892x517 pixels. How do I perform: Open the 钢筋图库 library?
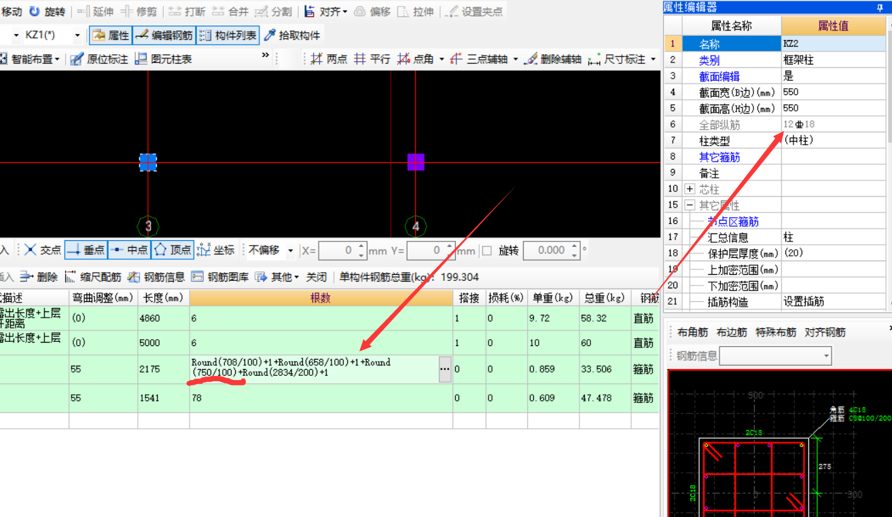[x=219, y=277]
